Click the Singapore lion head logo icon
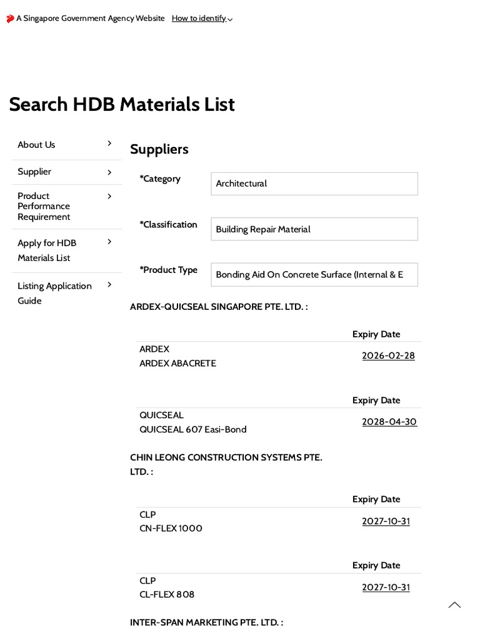The width and height of the screenshot is (480, 641). click(x=10, y=19)
